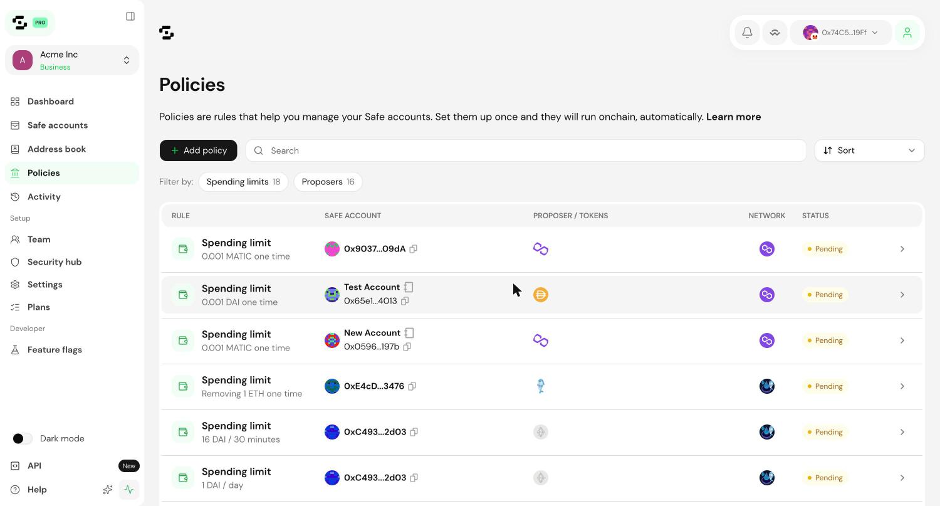Click DAI token icon in Test Account row
This screenshot has height=506, width=940.
point(541,295)
